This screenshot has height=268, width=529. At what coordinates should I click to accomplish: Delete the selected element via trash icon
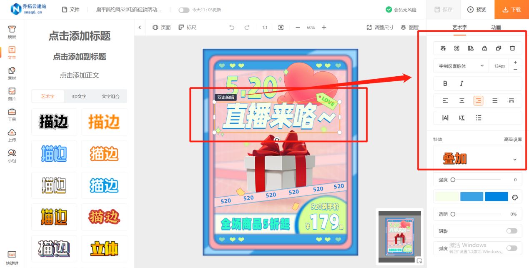point(512,48)
